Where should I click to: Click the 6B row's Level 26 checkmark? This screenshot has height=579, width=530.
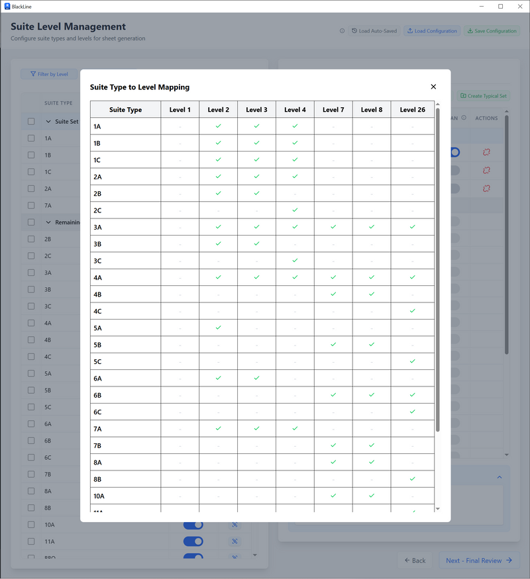coord(413,395)
